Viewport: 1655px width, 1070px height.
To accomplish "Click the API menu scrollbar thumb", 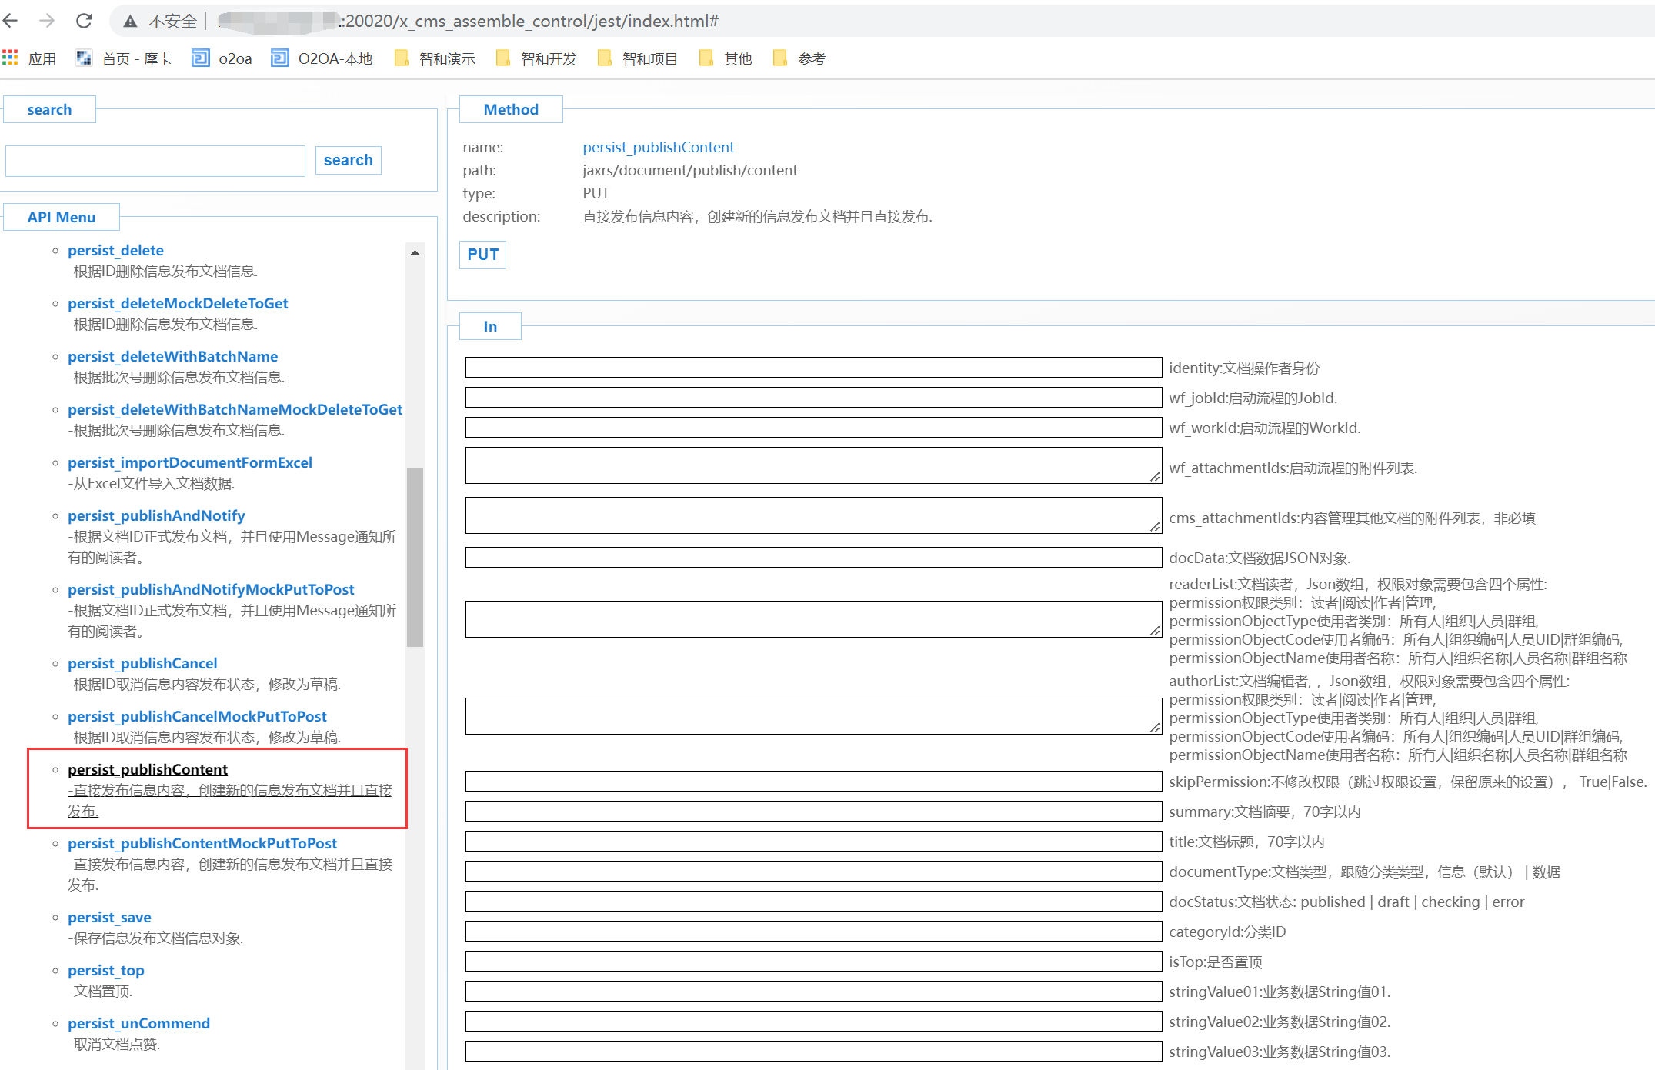I will pyautogui.click(x=415, y=556).
